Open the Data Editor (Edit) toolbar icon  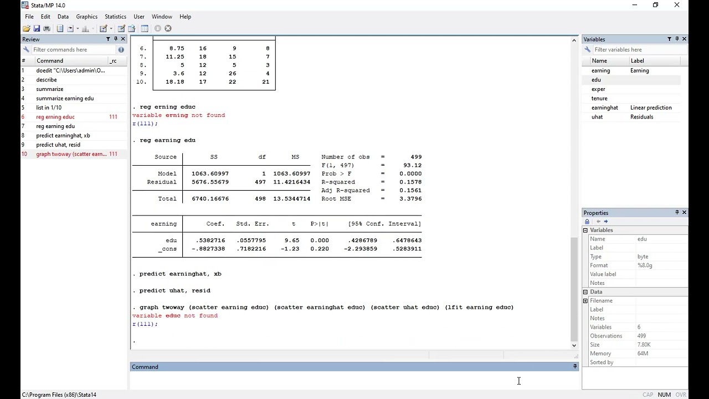tap(121, 28)
